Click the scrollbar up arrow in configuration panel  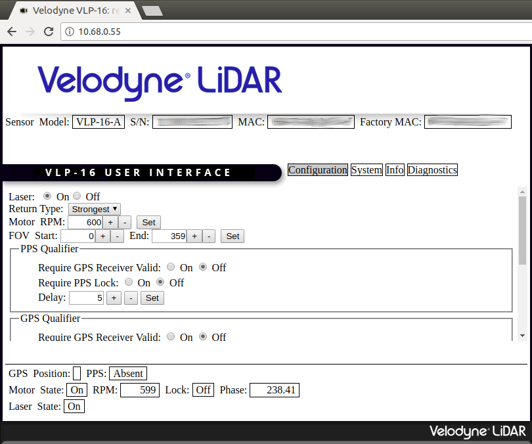[523, 192]
